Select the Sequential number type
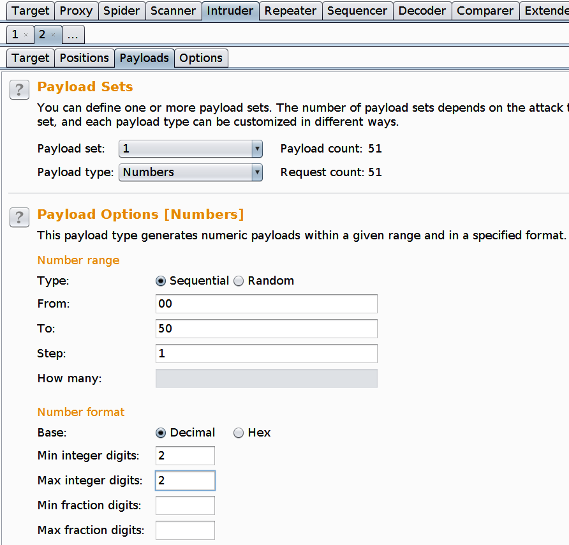 click(x=161, y=281)
